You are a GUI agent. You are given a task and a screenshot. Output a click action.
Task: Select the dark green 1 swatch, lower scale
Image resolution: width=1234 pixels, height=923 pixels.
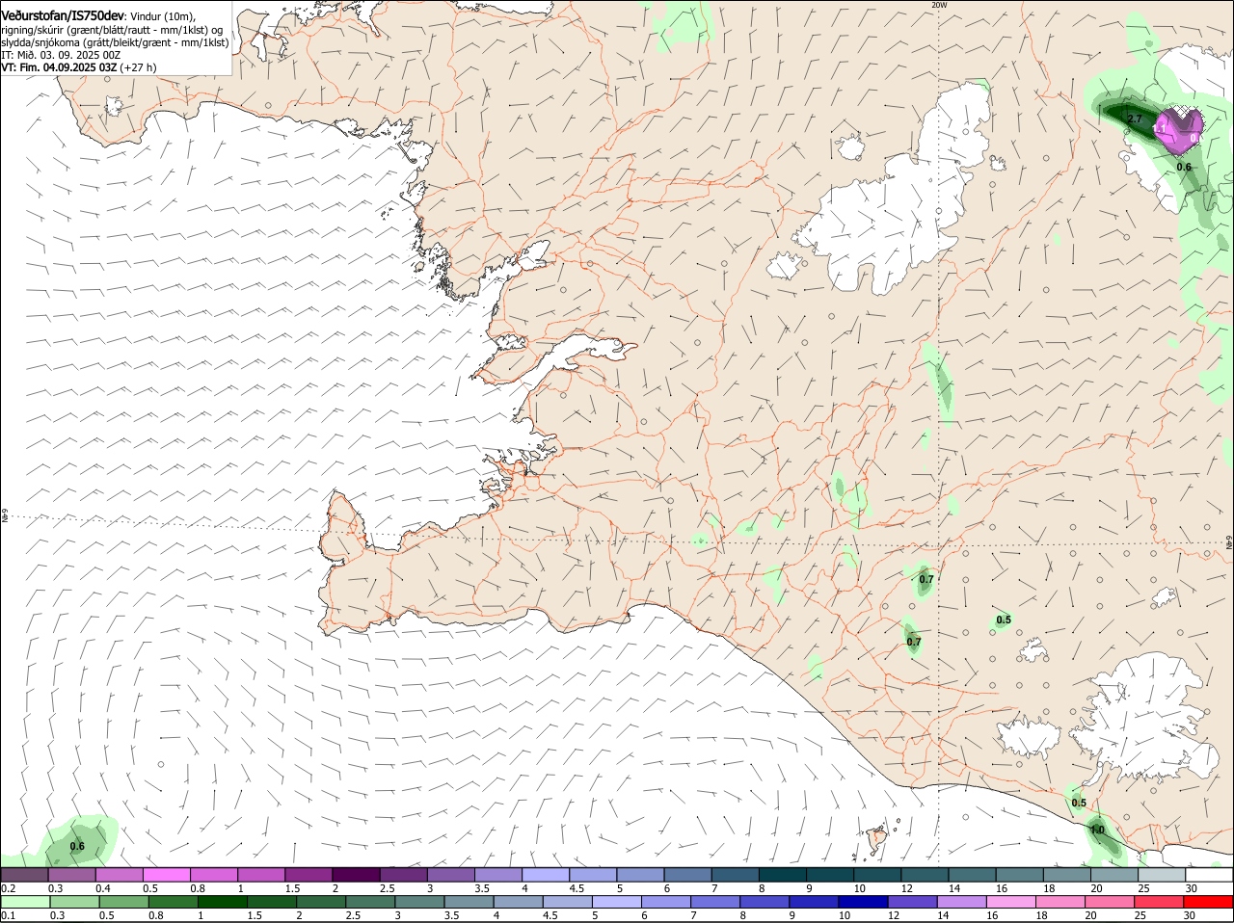point(222,902)
